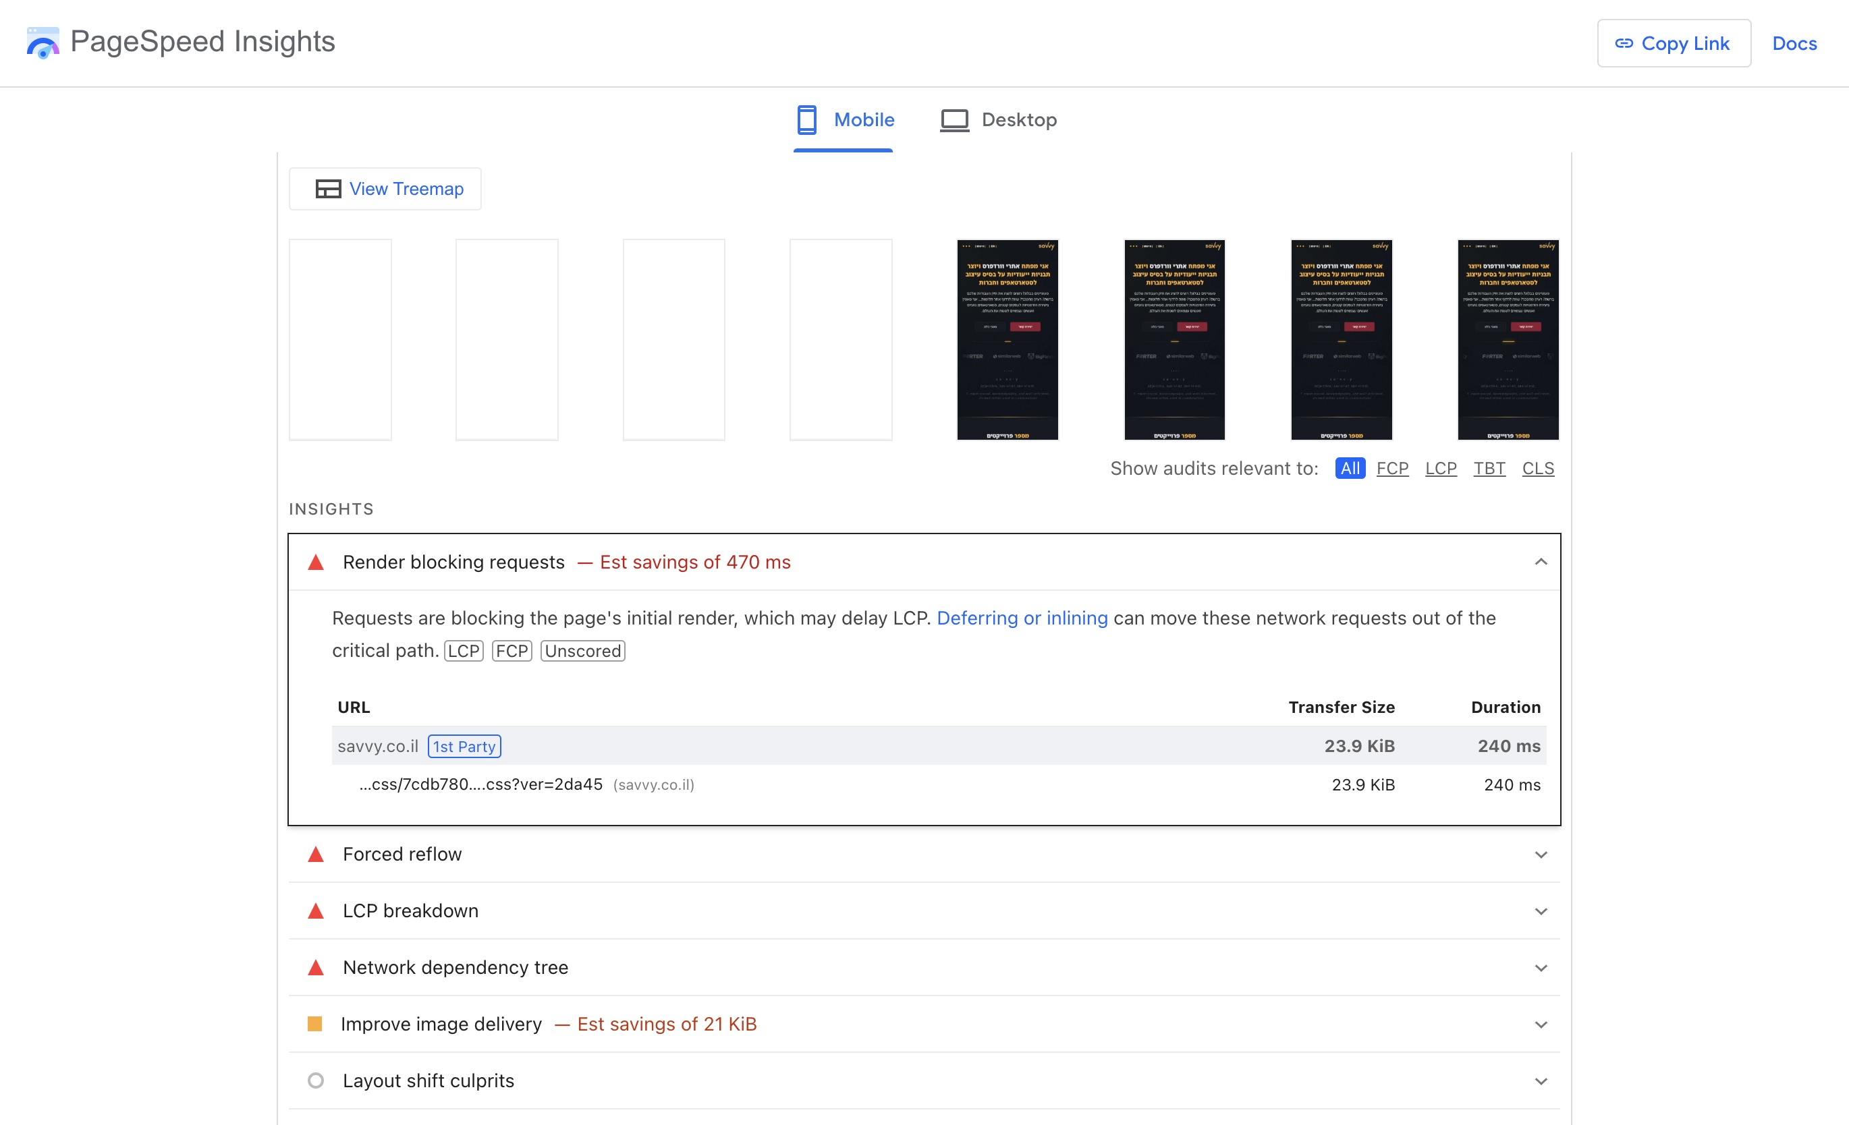
Task: Click the treemap grid icon
Action: point(328,189)
